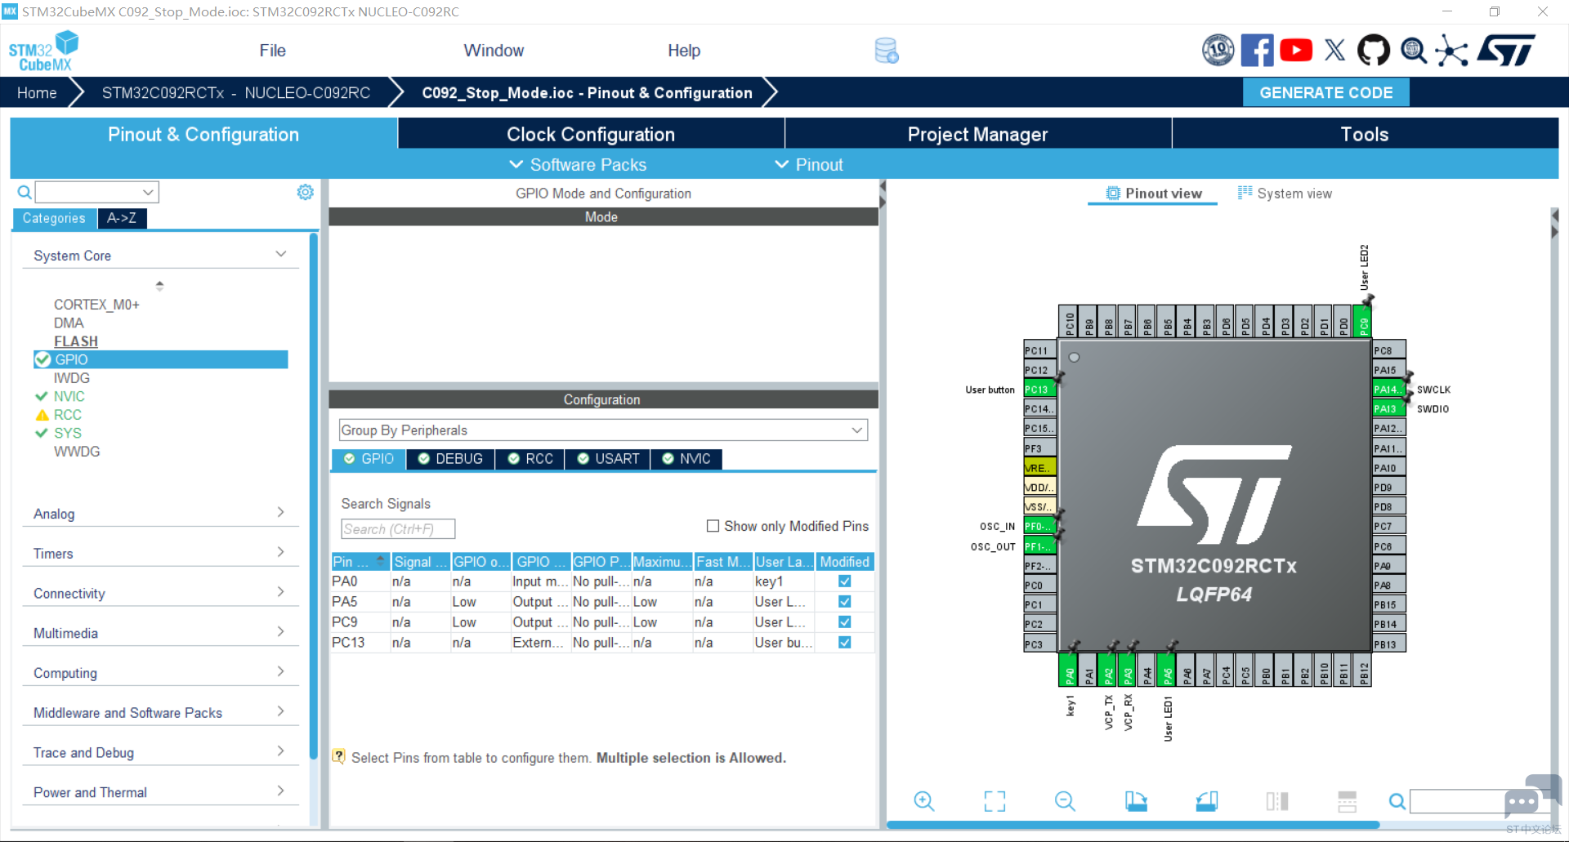Image resolution: width=1569 pixels, height=842 pixels.
Task: Open the YouTube icon link
Action: [1296, 51]
